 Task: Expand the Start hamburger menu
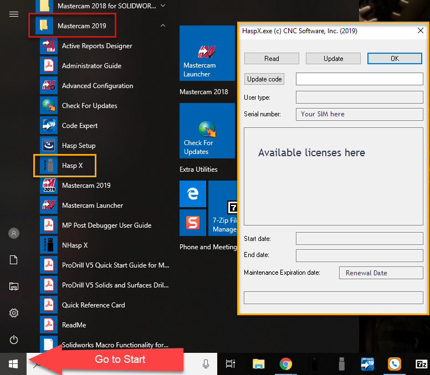pyautogui.click(x=14, y=14)
